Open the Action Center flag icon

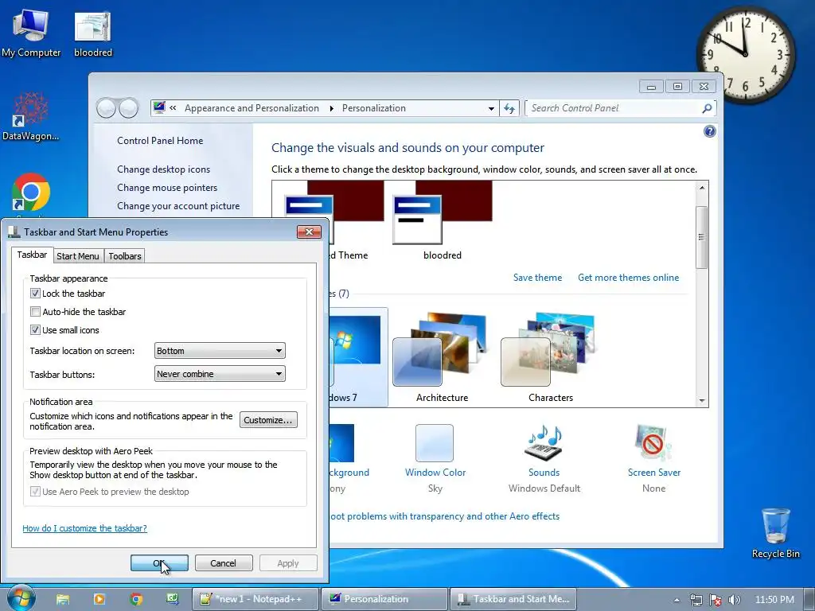tap(716, 600)
